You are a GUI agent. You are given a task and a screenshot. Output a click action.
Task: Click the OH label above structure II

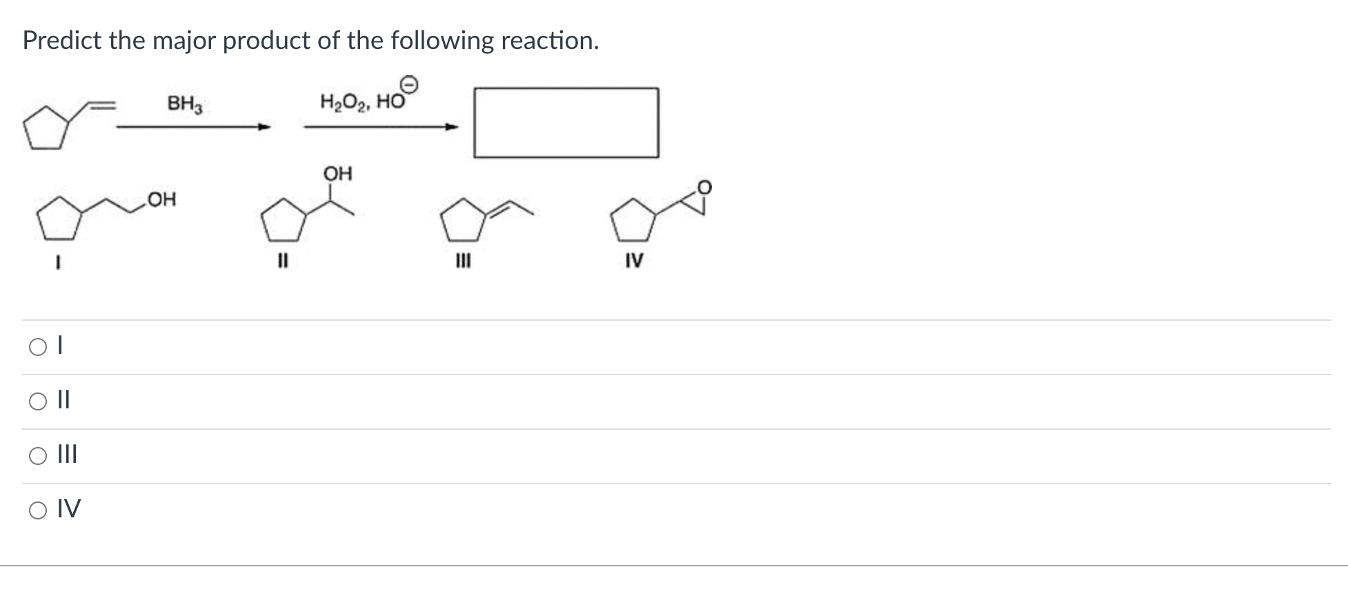(x=338, y=172)
